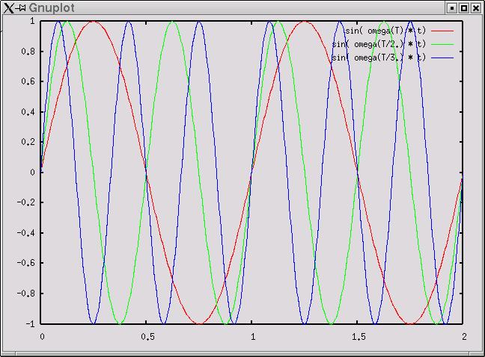
Task: Click the y-axis tick label -0.6
Action: coord(25,264)
